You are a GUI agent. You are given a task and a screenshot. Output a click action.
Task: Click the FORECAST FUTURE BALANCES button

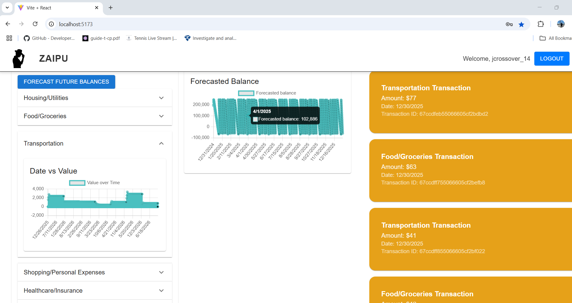point(66,82)
